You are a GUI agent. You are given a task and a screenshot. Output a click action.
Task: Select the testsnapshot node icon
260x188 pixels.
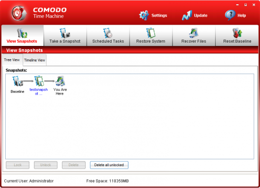(x=39, y=81)
